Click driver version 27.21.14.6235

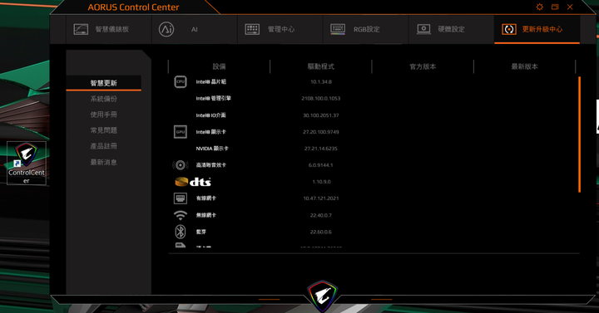coord(321,149)
